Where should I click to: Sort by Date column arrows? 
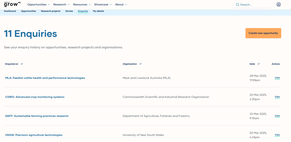click(258, 64)
